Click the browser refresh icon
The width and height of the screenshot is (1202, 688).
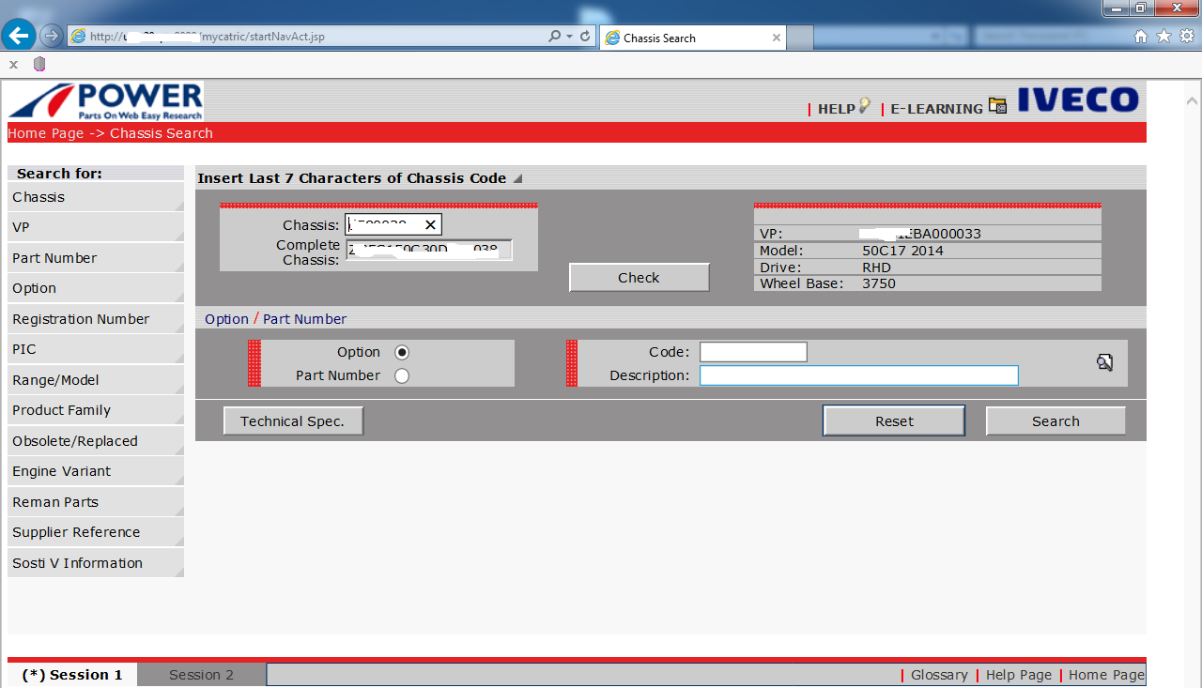tap(585, 37)
